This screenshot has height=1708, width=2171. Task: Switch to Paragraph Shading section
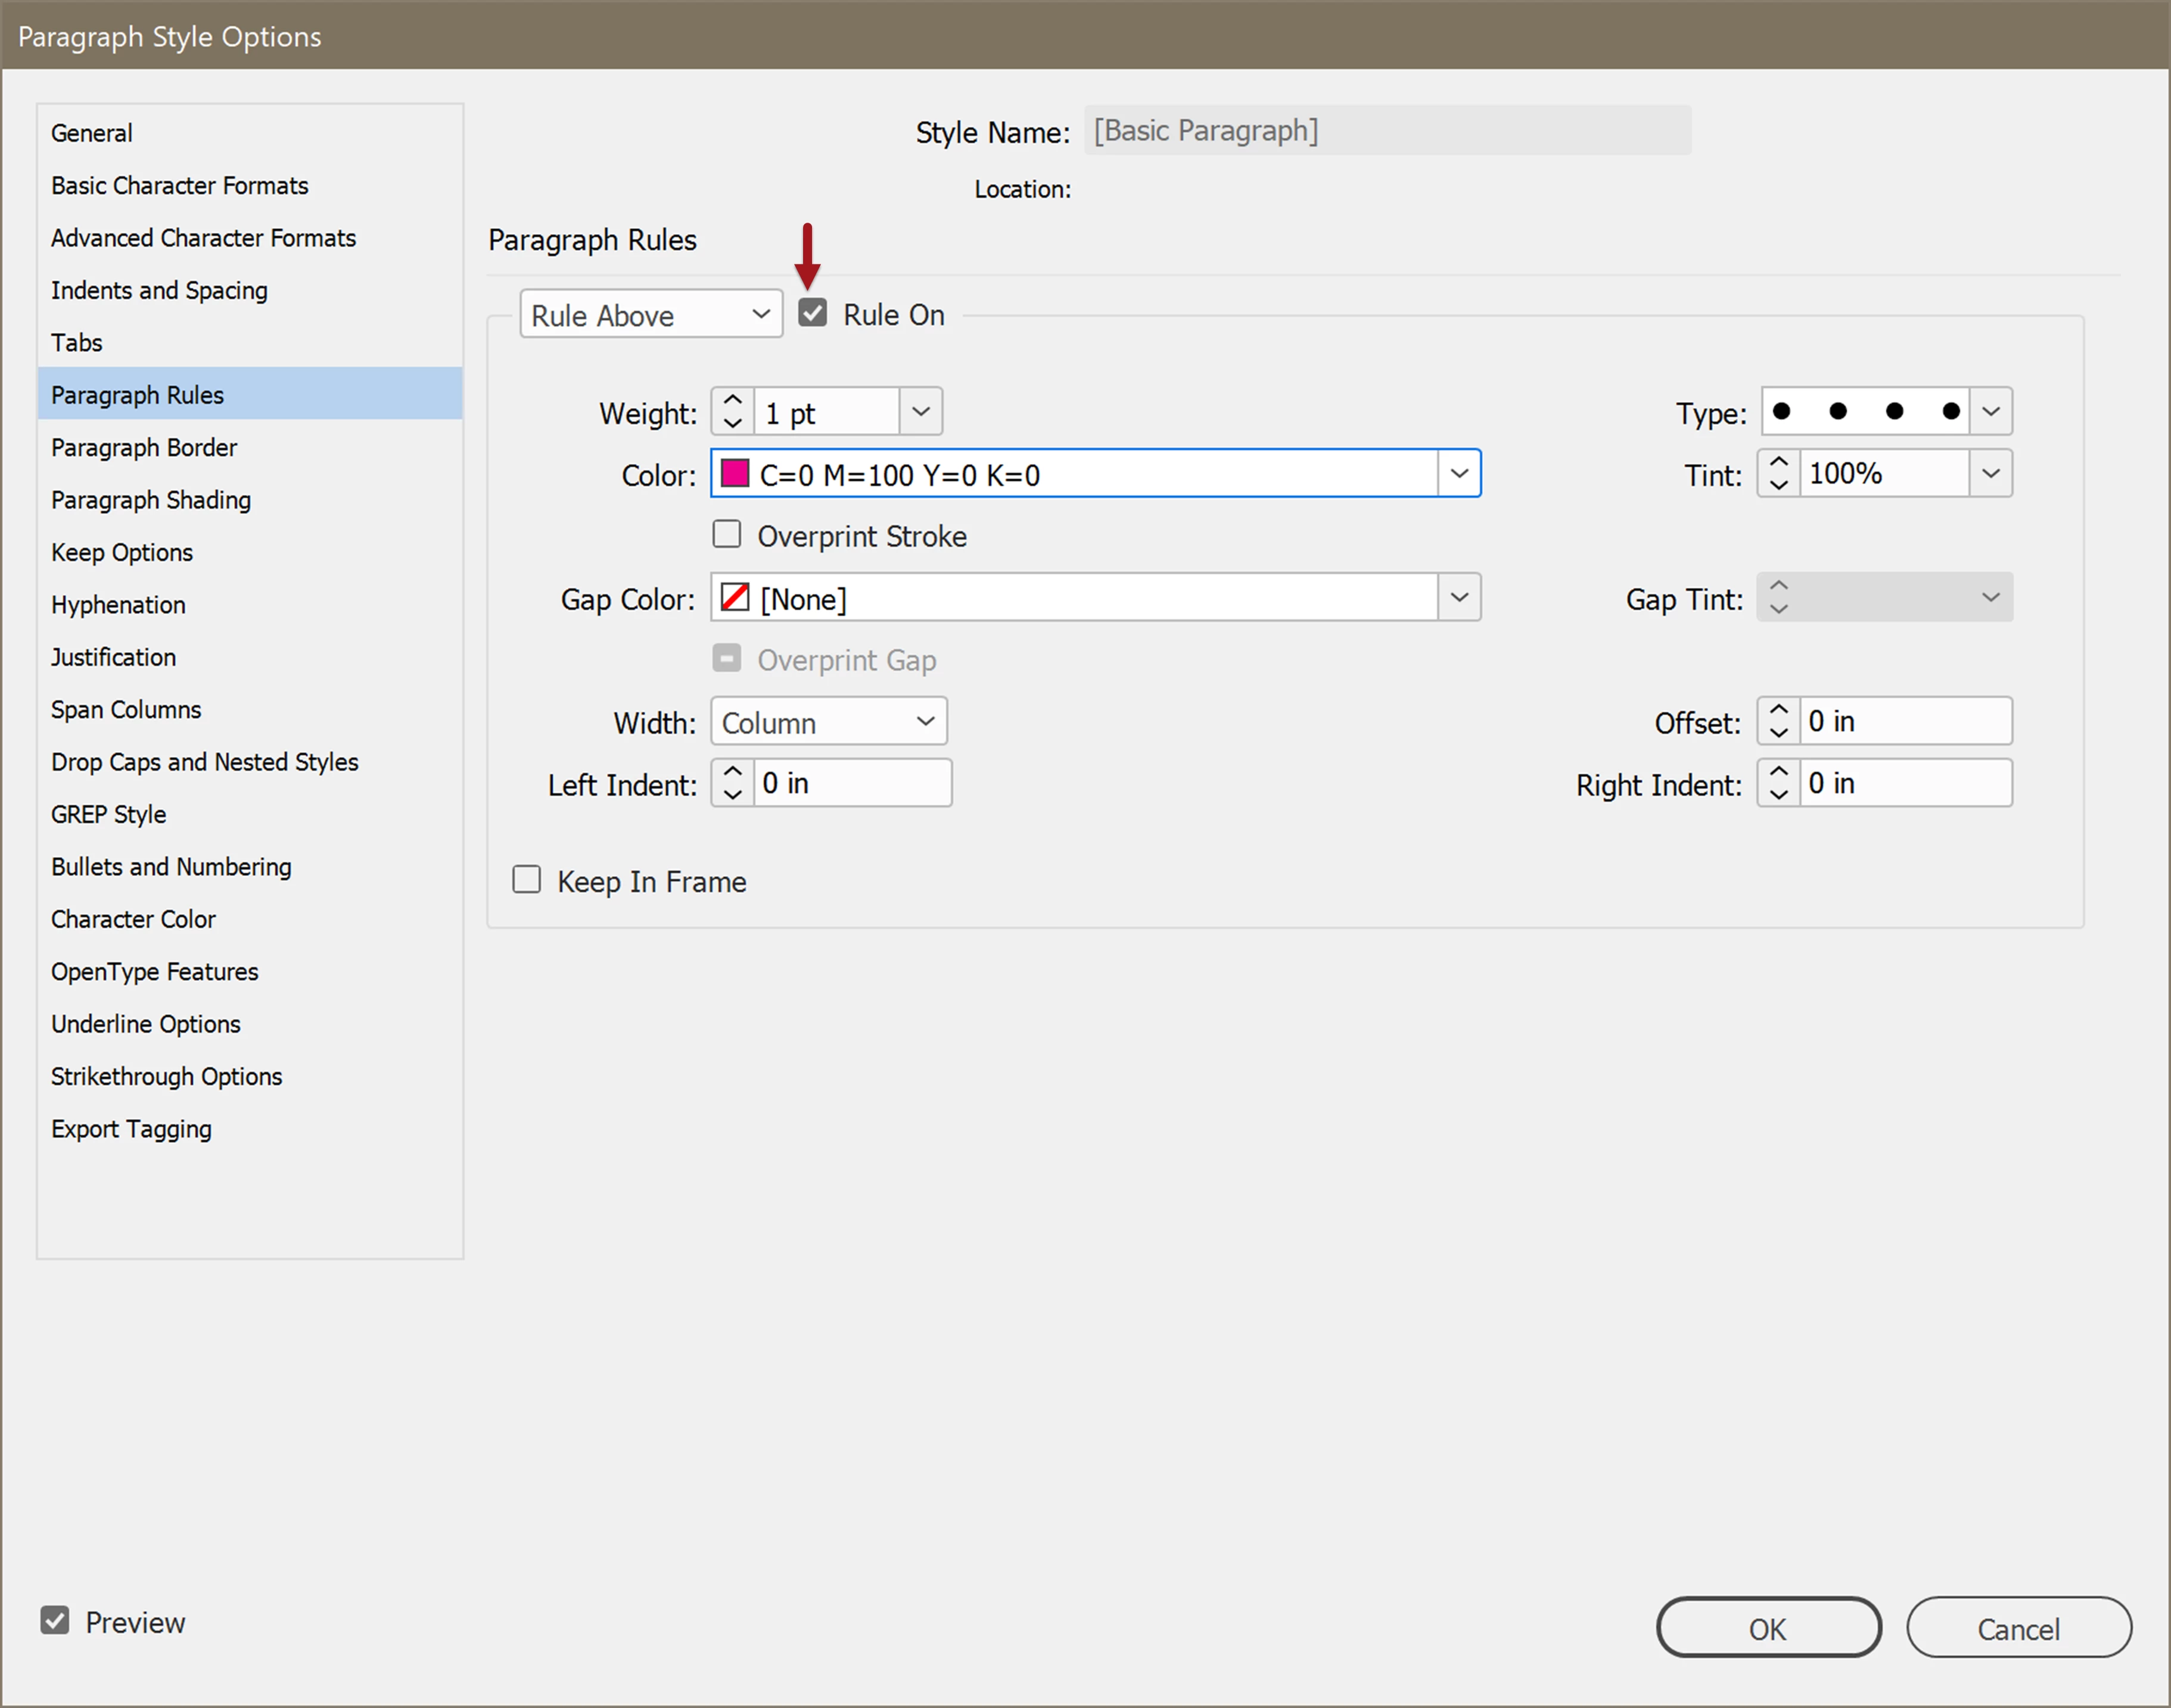[x=151, y=500]
